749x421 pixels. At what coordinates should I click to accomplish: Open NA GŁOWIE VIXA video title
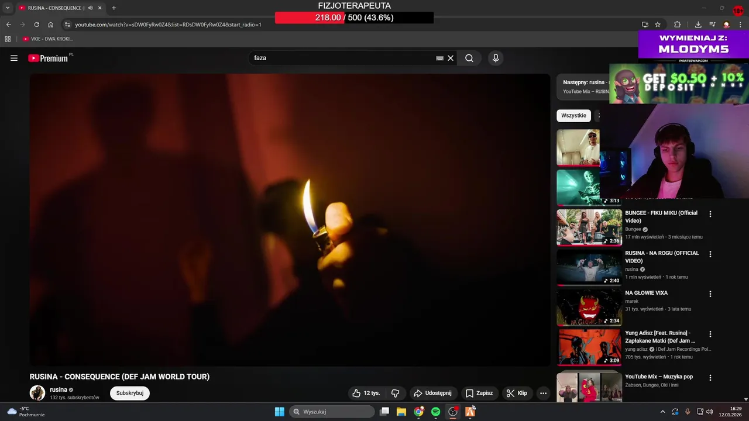point(646,293)
